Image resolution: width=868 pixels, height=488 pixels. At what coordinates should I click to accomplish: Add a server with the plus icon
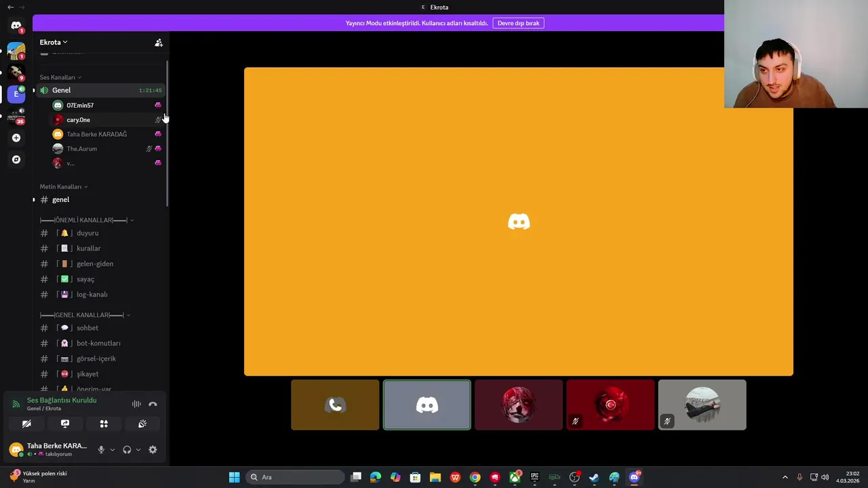16,138
